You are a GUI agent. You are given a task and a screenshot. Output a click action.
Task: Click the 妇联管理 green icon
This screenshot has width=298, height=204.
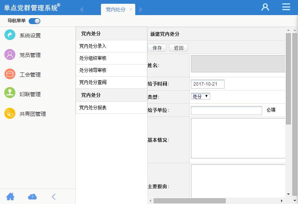pyautogui.click(x=10, y=93)
